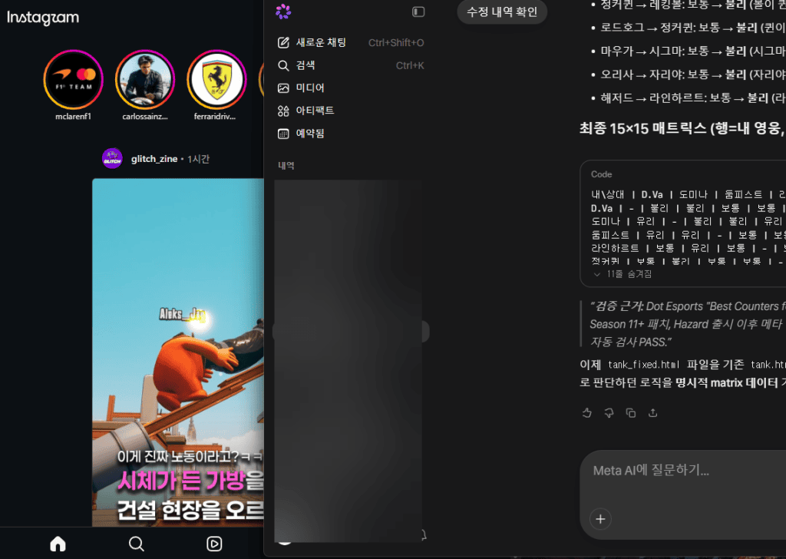The image size is (786, 559).
Task: Click the 아티팩트 shapes icon
Action: coord(283,111)
